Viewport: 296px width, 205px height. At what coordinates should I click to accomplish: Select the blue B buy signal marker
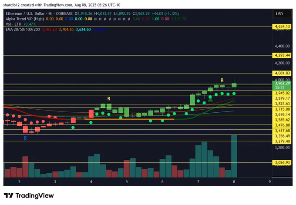click(25, 138)
